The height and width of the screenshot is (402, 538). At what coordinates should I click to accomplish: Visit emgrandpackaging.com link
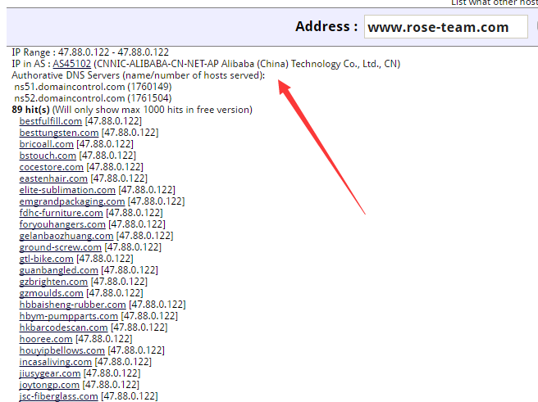pos(72,201)
